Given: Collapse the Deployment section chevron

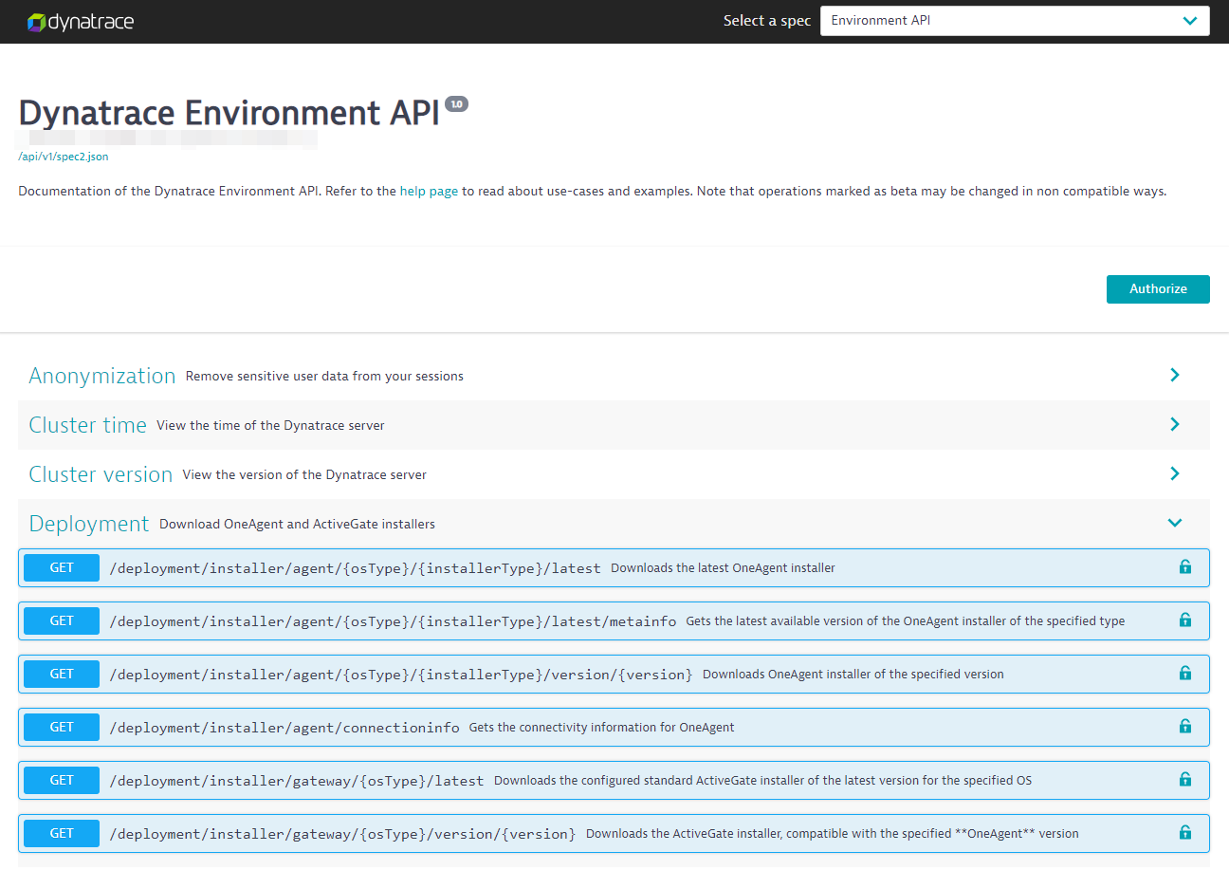Looking at the screenshot, I should [1175, 523].
